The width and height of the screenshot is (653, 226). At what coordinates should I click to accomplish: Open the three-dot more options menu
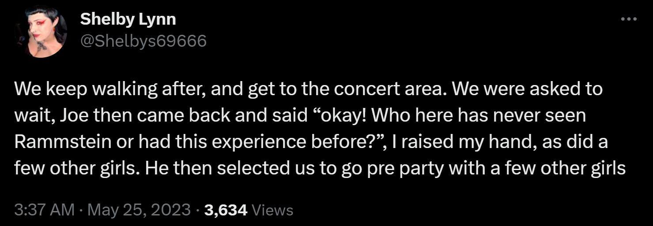click(629, 19)
